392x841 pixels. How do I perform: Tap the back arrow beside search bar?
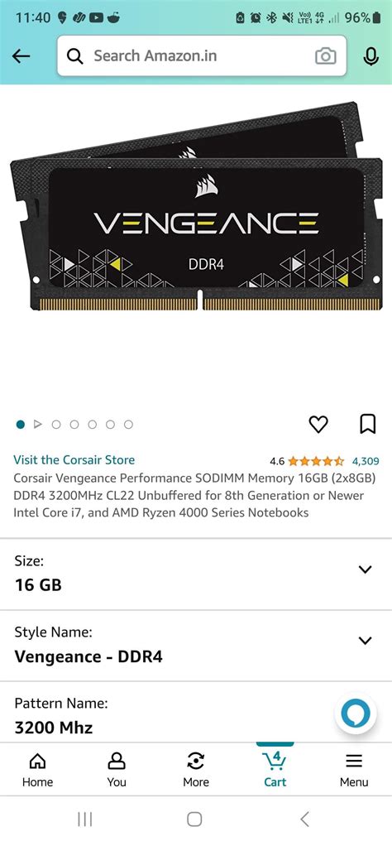21,55
